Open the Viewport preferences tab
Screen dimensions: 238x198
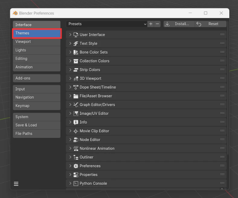pyautogui.click(x=37, y=42)
